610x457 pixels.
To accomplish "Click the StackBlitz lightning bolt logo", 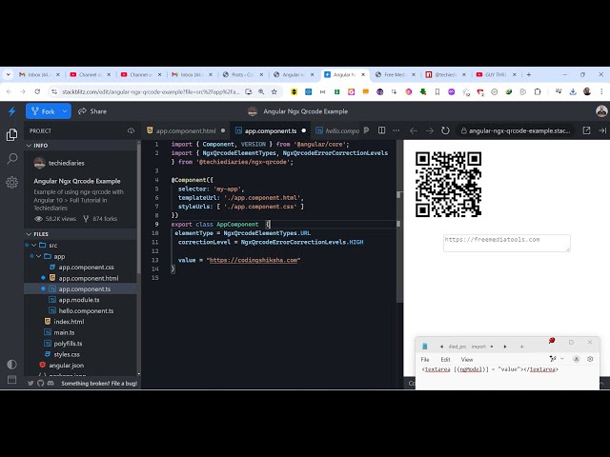I will tap(11, 111).
